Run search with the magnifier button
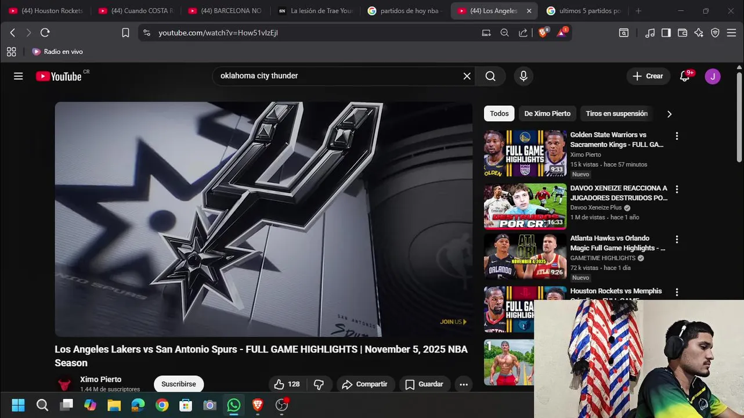The width and height of the screenshot is (744, 418). [x=490, y=76]
